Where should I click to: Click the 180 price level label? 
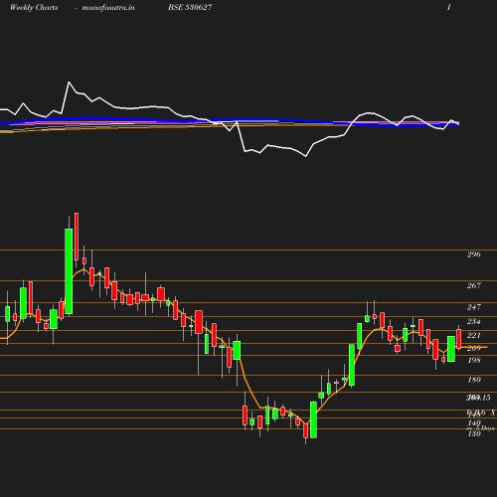click(474, 380)
